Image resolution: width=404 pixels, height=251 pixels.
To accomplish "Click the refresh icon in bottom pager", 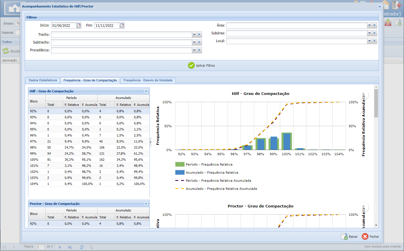I will pos(82,247).
